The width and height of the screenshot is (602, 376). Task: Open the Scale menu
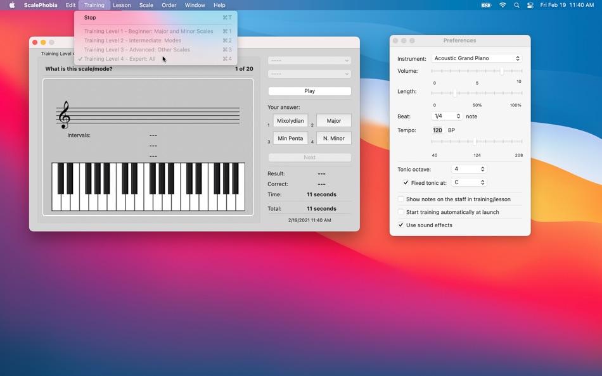point(146,5)
